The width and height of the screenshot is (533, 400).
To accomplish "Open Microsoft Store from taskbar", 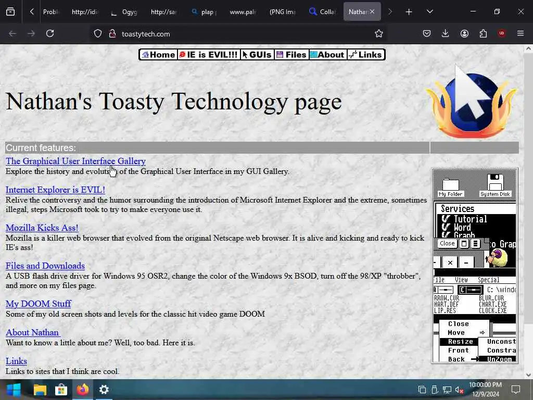I will [61, 390].
